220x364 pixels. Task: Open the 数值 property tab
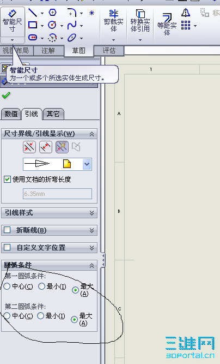coord(11,114)
